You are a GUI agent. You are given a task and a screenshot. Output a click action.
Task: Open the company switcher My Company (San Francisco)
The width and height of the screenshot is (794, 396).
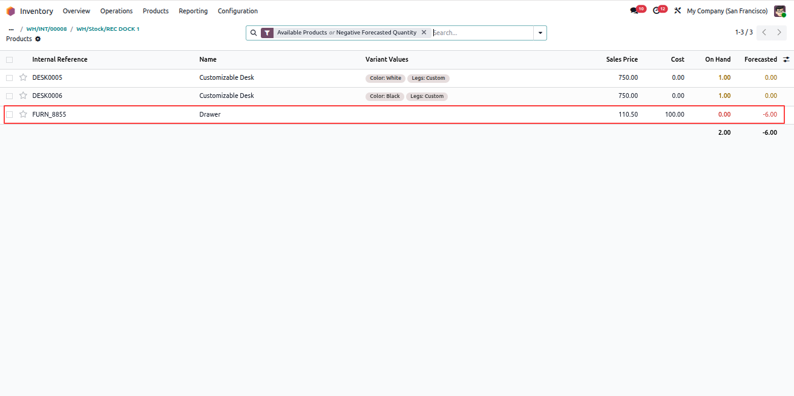pos(727,11)
